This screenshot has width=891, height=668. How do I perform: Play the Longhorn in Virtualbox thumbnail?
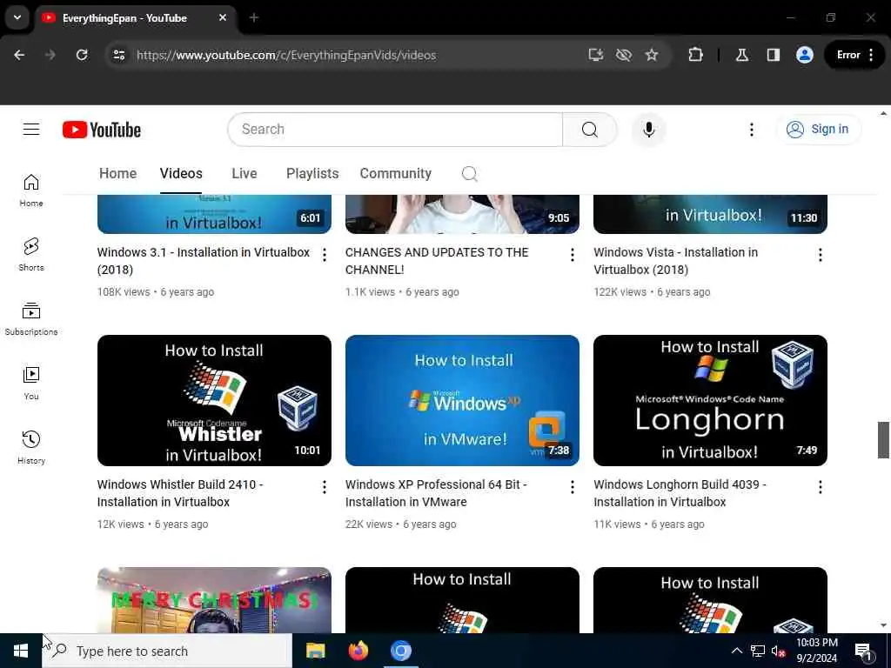click(710, 400)
